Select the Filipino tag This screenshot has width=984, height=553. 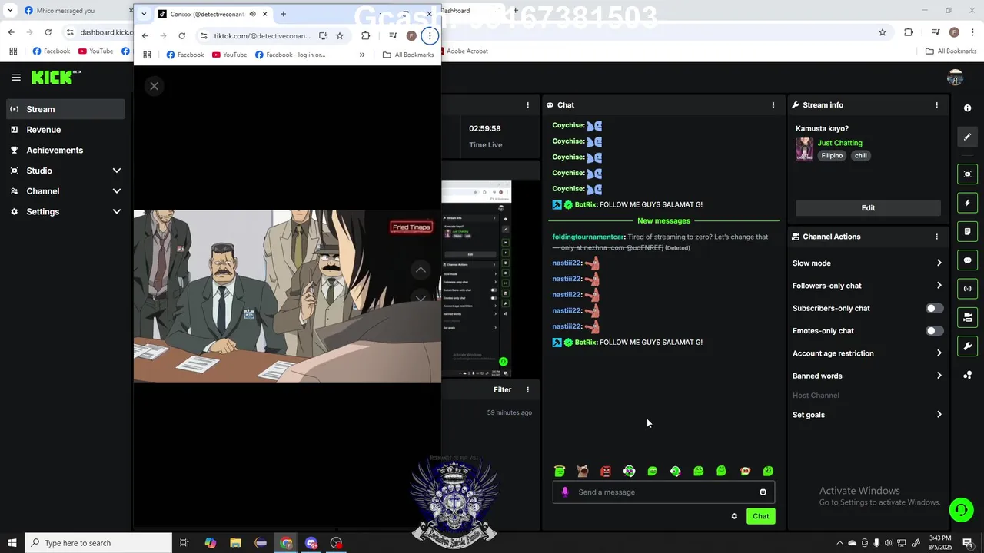pyautogui.click(x=832, y=156)
